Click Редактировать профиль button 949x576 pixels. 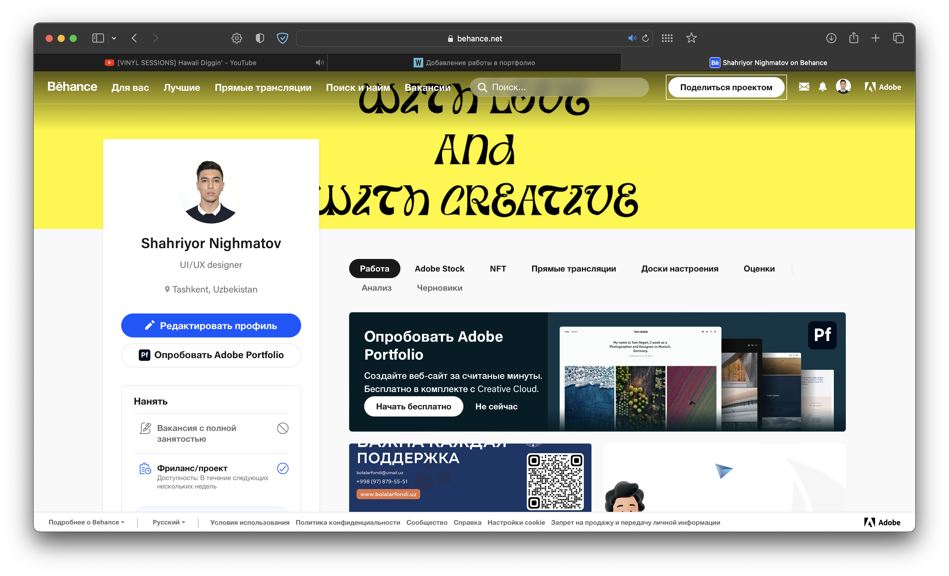211,325
